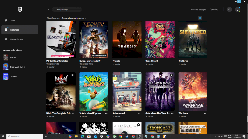Install Warframe

pyautogui.click(x=183, y=117)
